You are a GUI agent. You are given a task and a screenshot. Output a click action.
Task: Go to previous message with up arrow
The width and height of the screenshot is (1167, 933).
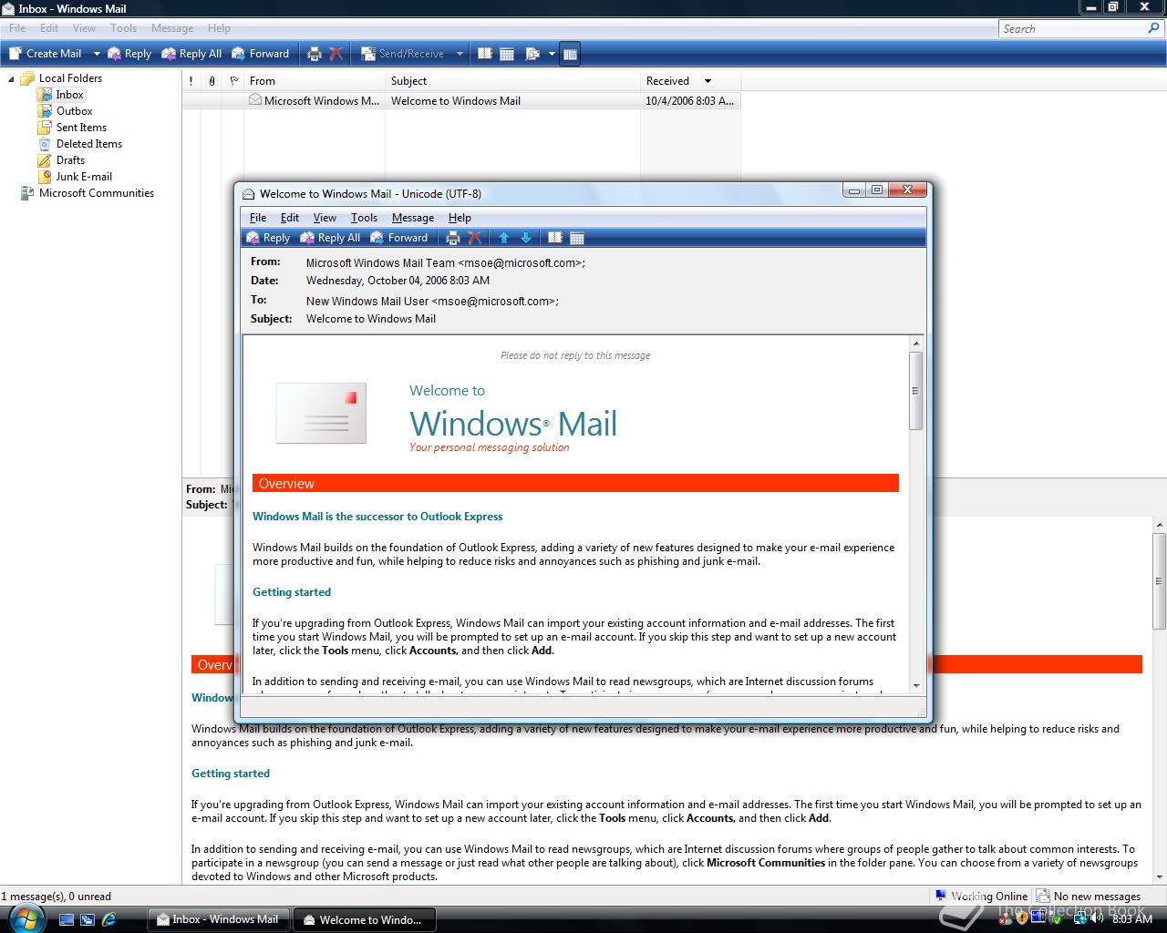click(503, 238)
